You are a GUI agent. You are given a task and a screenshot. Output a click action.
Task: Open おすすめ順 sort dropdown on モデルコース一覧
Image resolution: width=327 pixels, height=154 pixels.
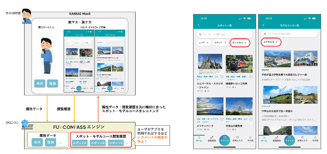click(271, 42)
